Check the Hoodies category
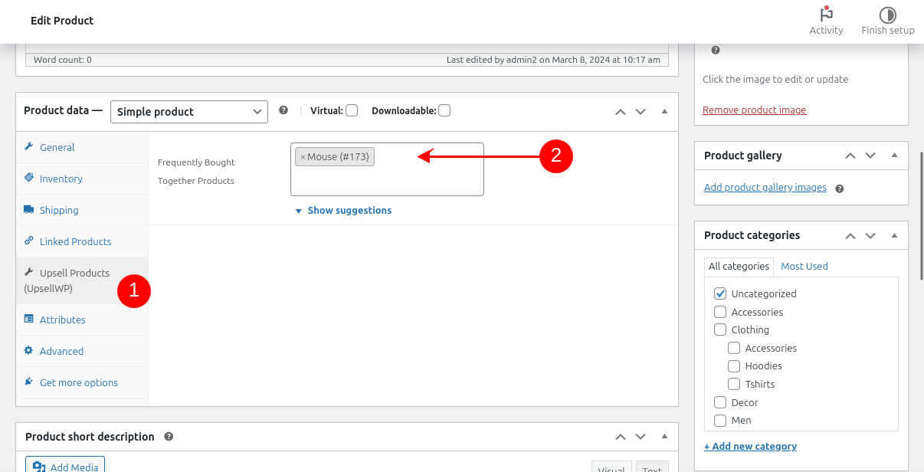 click(x=734, y=366)
